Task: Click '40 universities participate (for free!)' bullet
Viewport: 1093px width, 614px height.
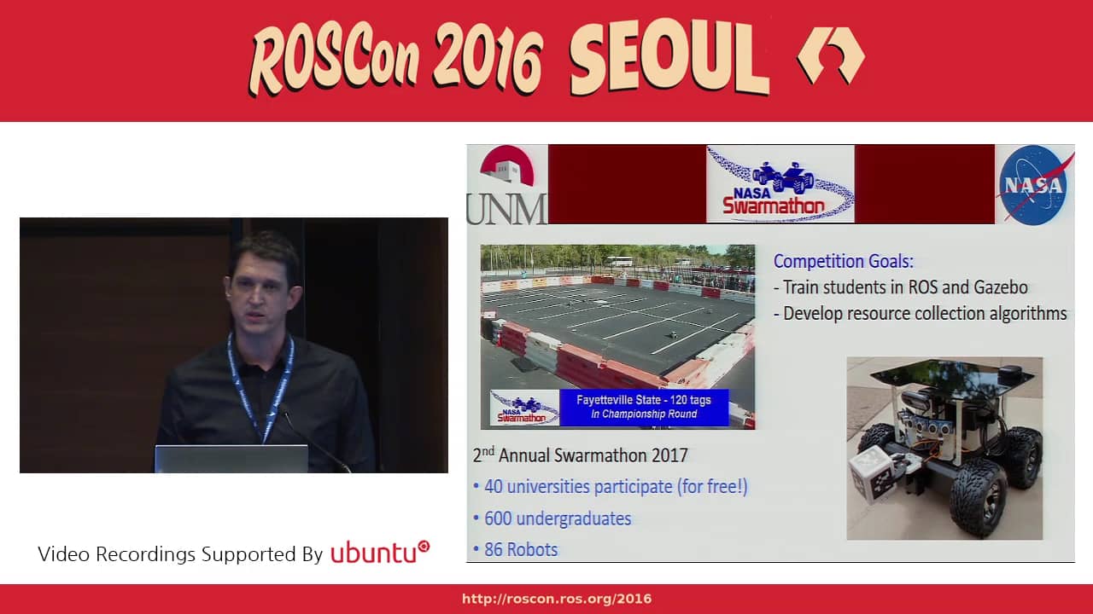Action: tap(611, 487)
